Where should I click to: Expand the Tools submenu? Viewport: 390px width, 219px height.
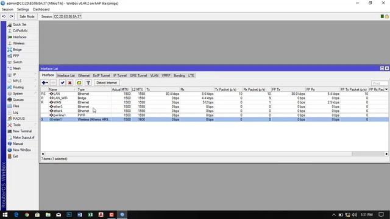tap(16, 125)
